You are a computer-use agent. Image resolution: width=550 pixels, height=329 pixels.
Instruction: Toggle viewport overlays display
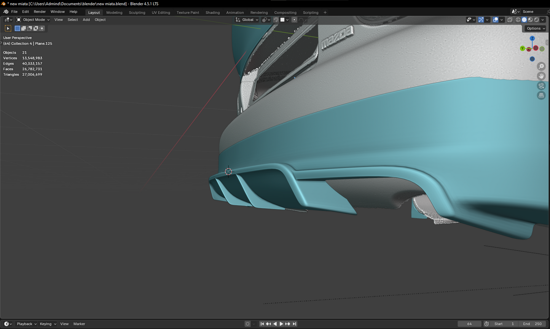coord(495,20)
